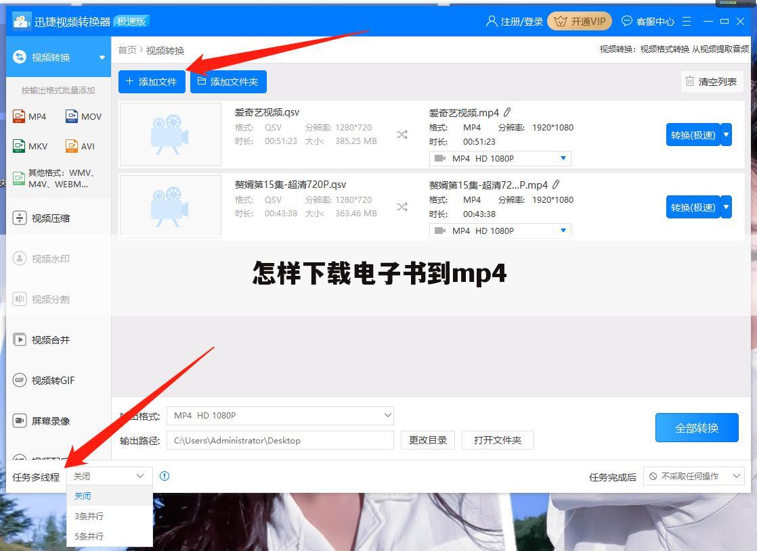Click the app logo in title bar

[x=21, y=21]
